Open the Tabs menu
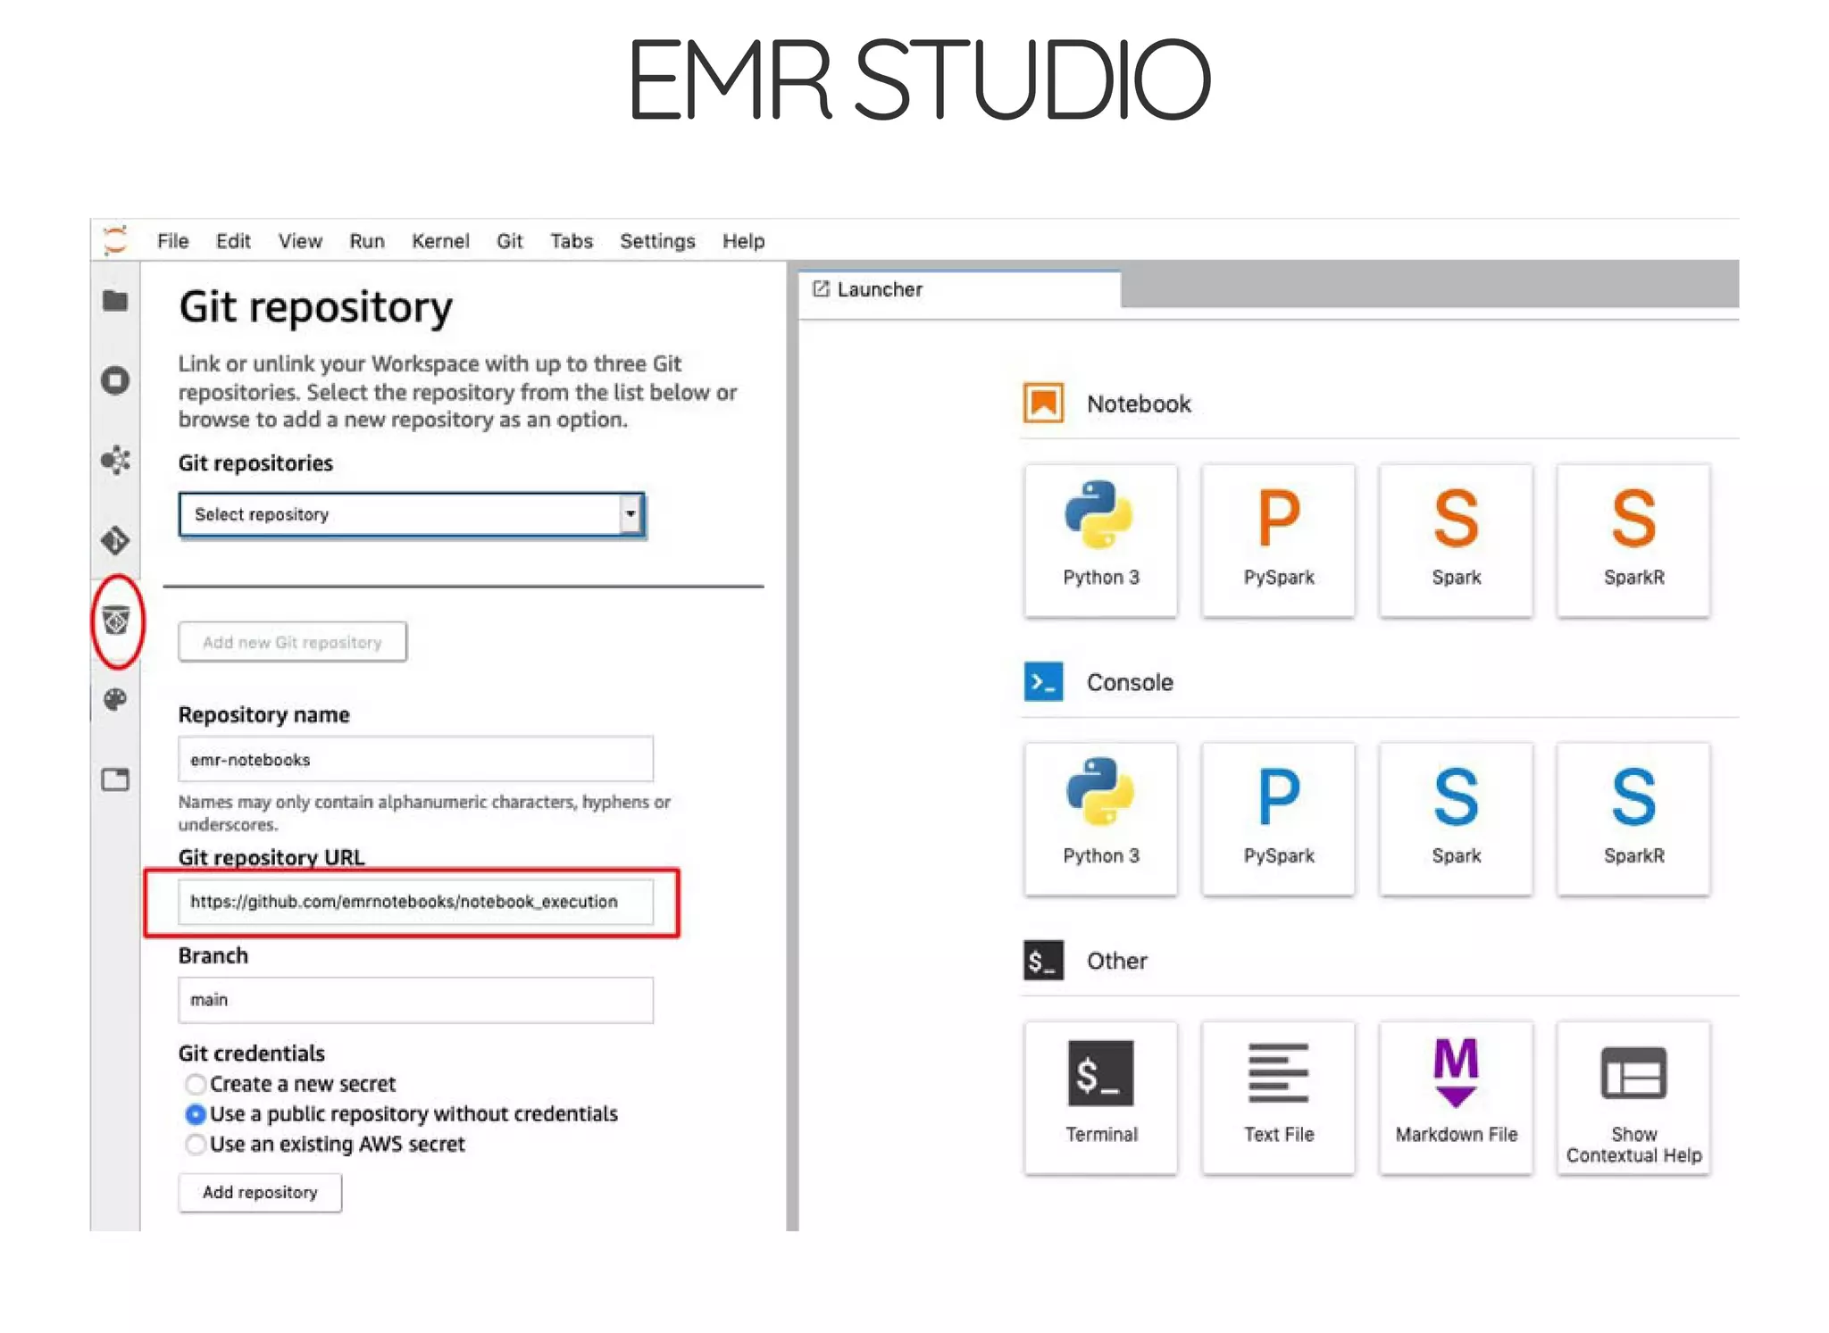The height and width of the screenshot is (1333, 1829). click(572, 241)
